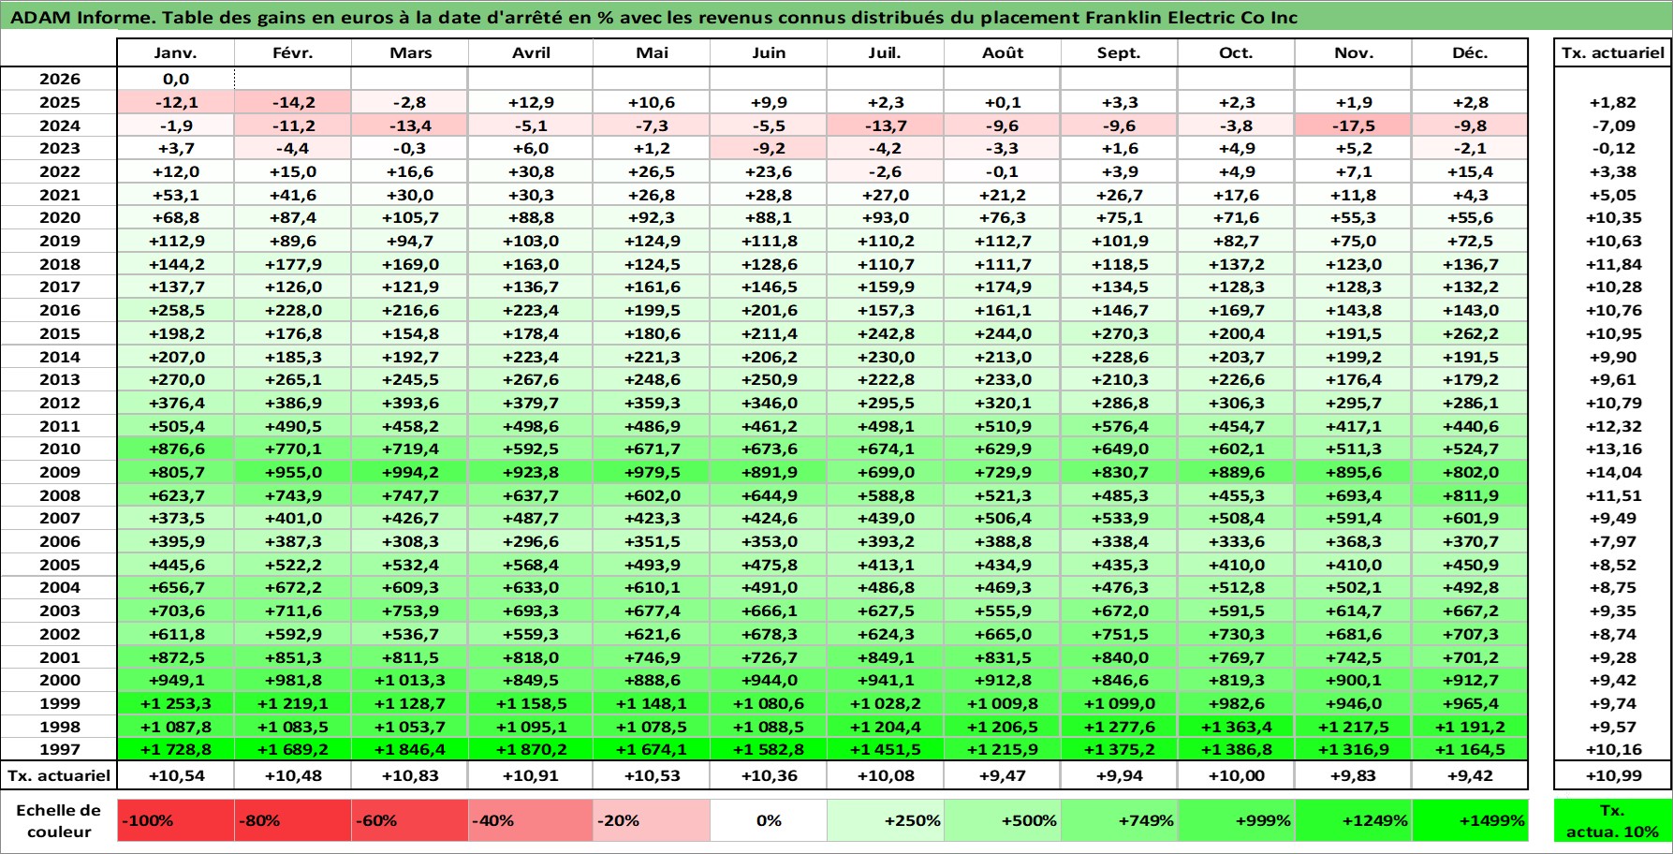Click the +1 164,5 cell in 1997
The image size is (1673, 854).
1470,749
